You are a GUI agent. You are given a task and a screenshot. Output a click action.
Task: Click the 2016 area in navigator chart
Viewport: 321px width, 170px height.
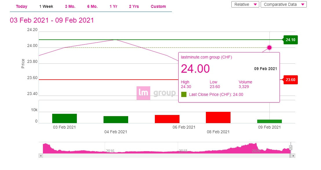click(x=110, y=151)
